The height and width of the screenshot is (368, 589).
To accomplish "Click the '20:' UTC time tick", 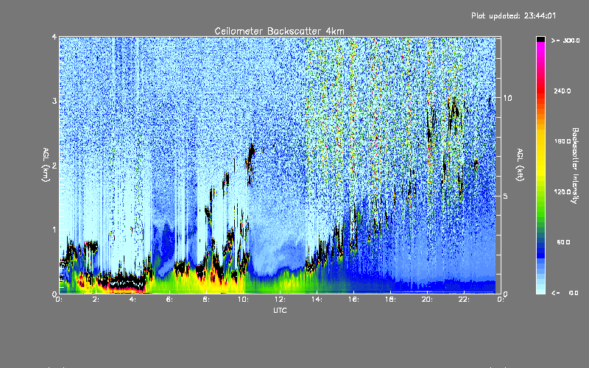I will pos(428,300).
